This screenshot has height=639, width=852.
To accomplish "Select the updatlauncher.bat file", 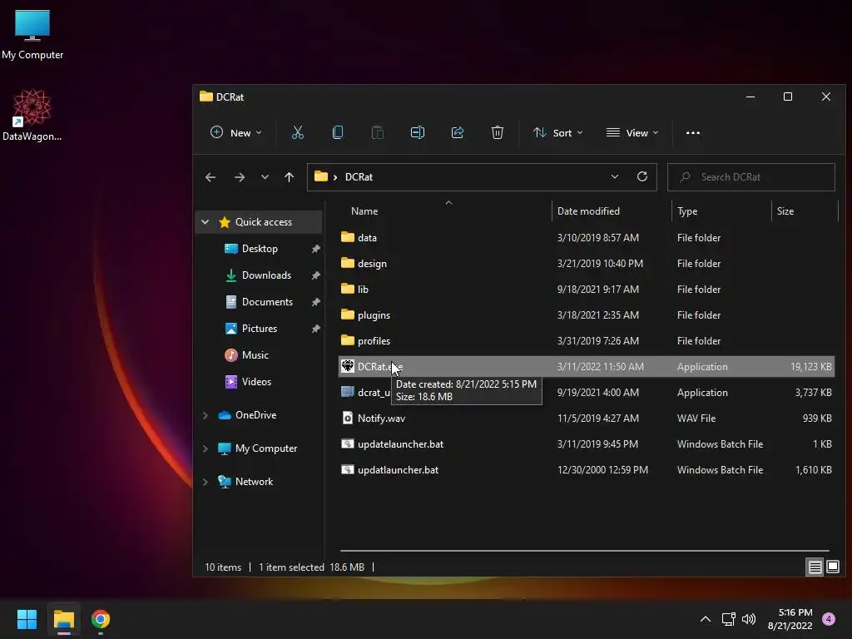I will coord(587,470).
